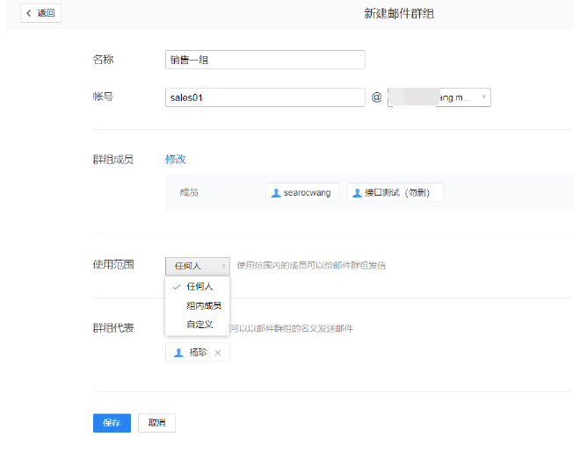Viewport: 573px width, 451px height.
Task: Click the user icon beside searocwang
Action: (x=276, y=192)
